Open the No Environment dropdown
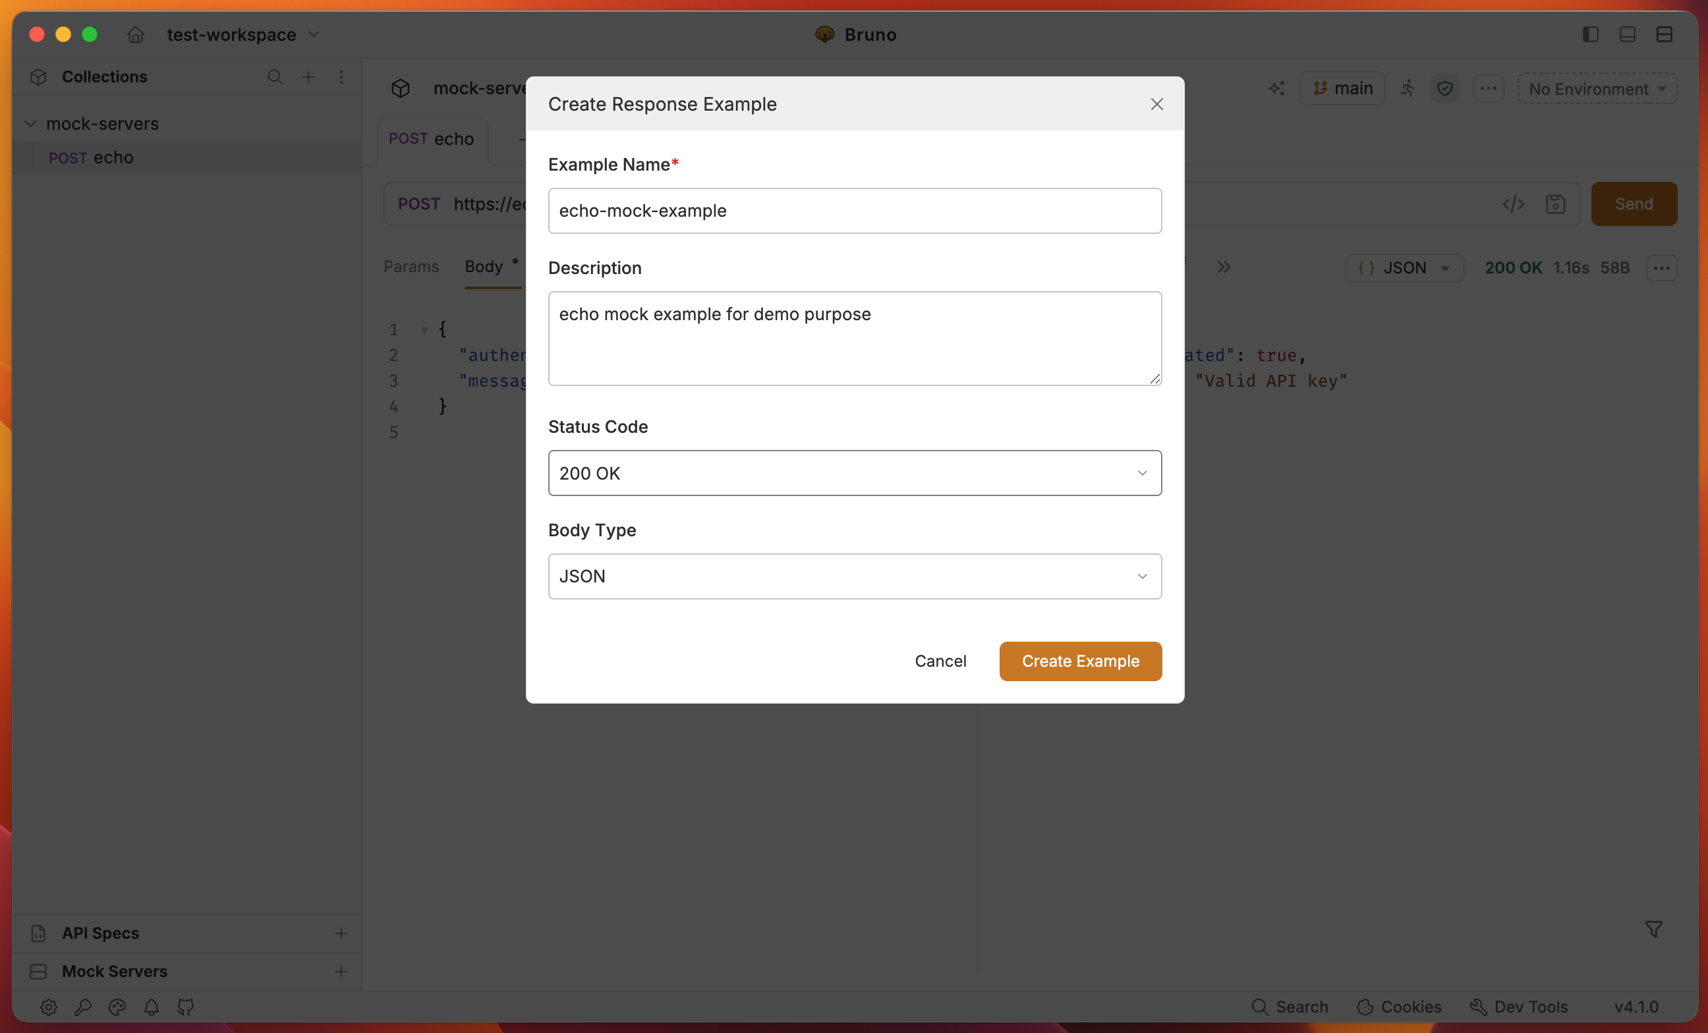The width and height of the screenshot is (1708, 1033). [1597, 90]
